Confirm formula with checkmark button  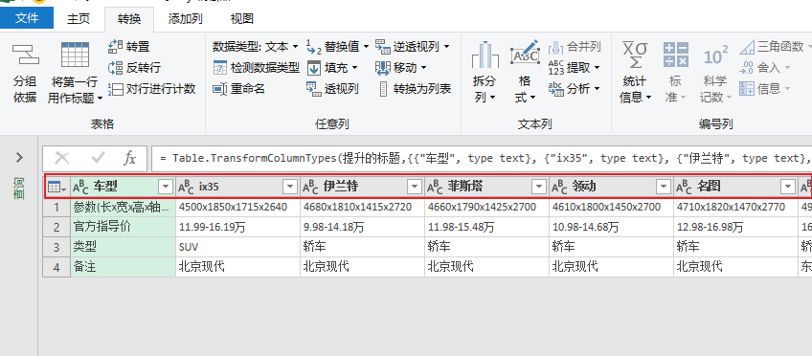98,158
